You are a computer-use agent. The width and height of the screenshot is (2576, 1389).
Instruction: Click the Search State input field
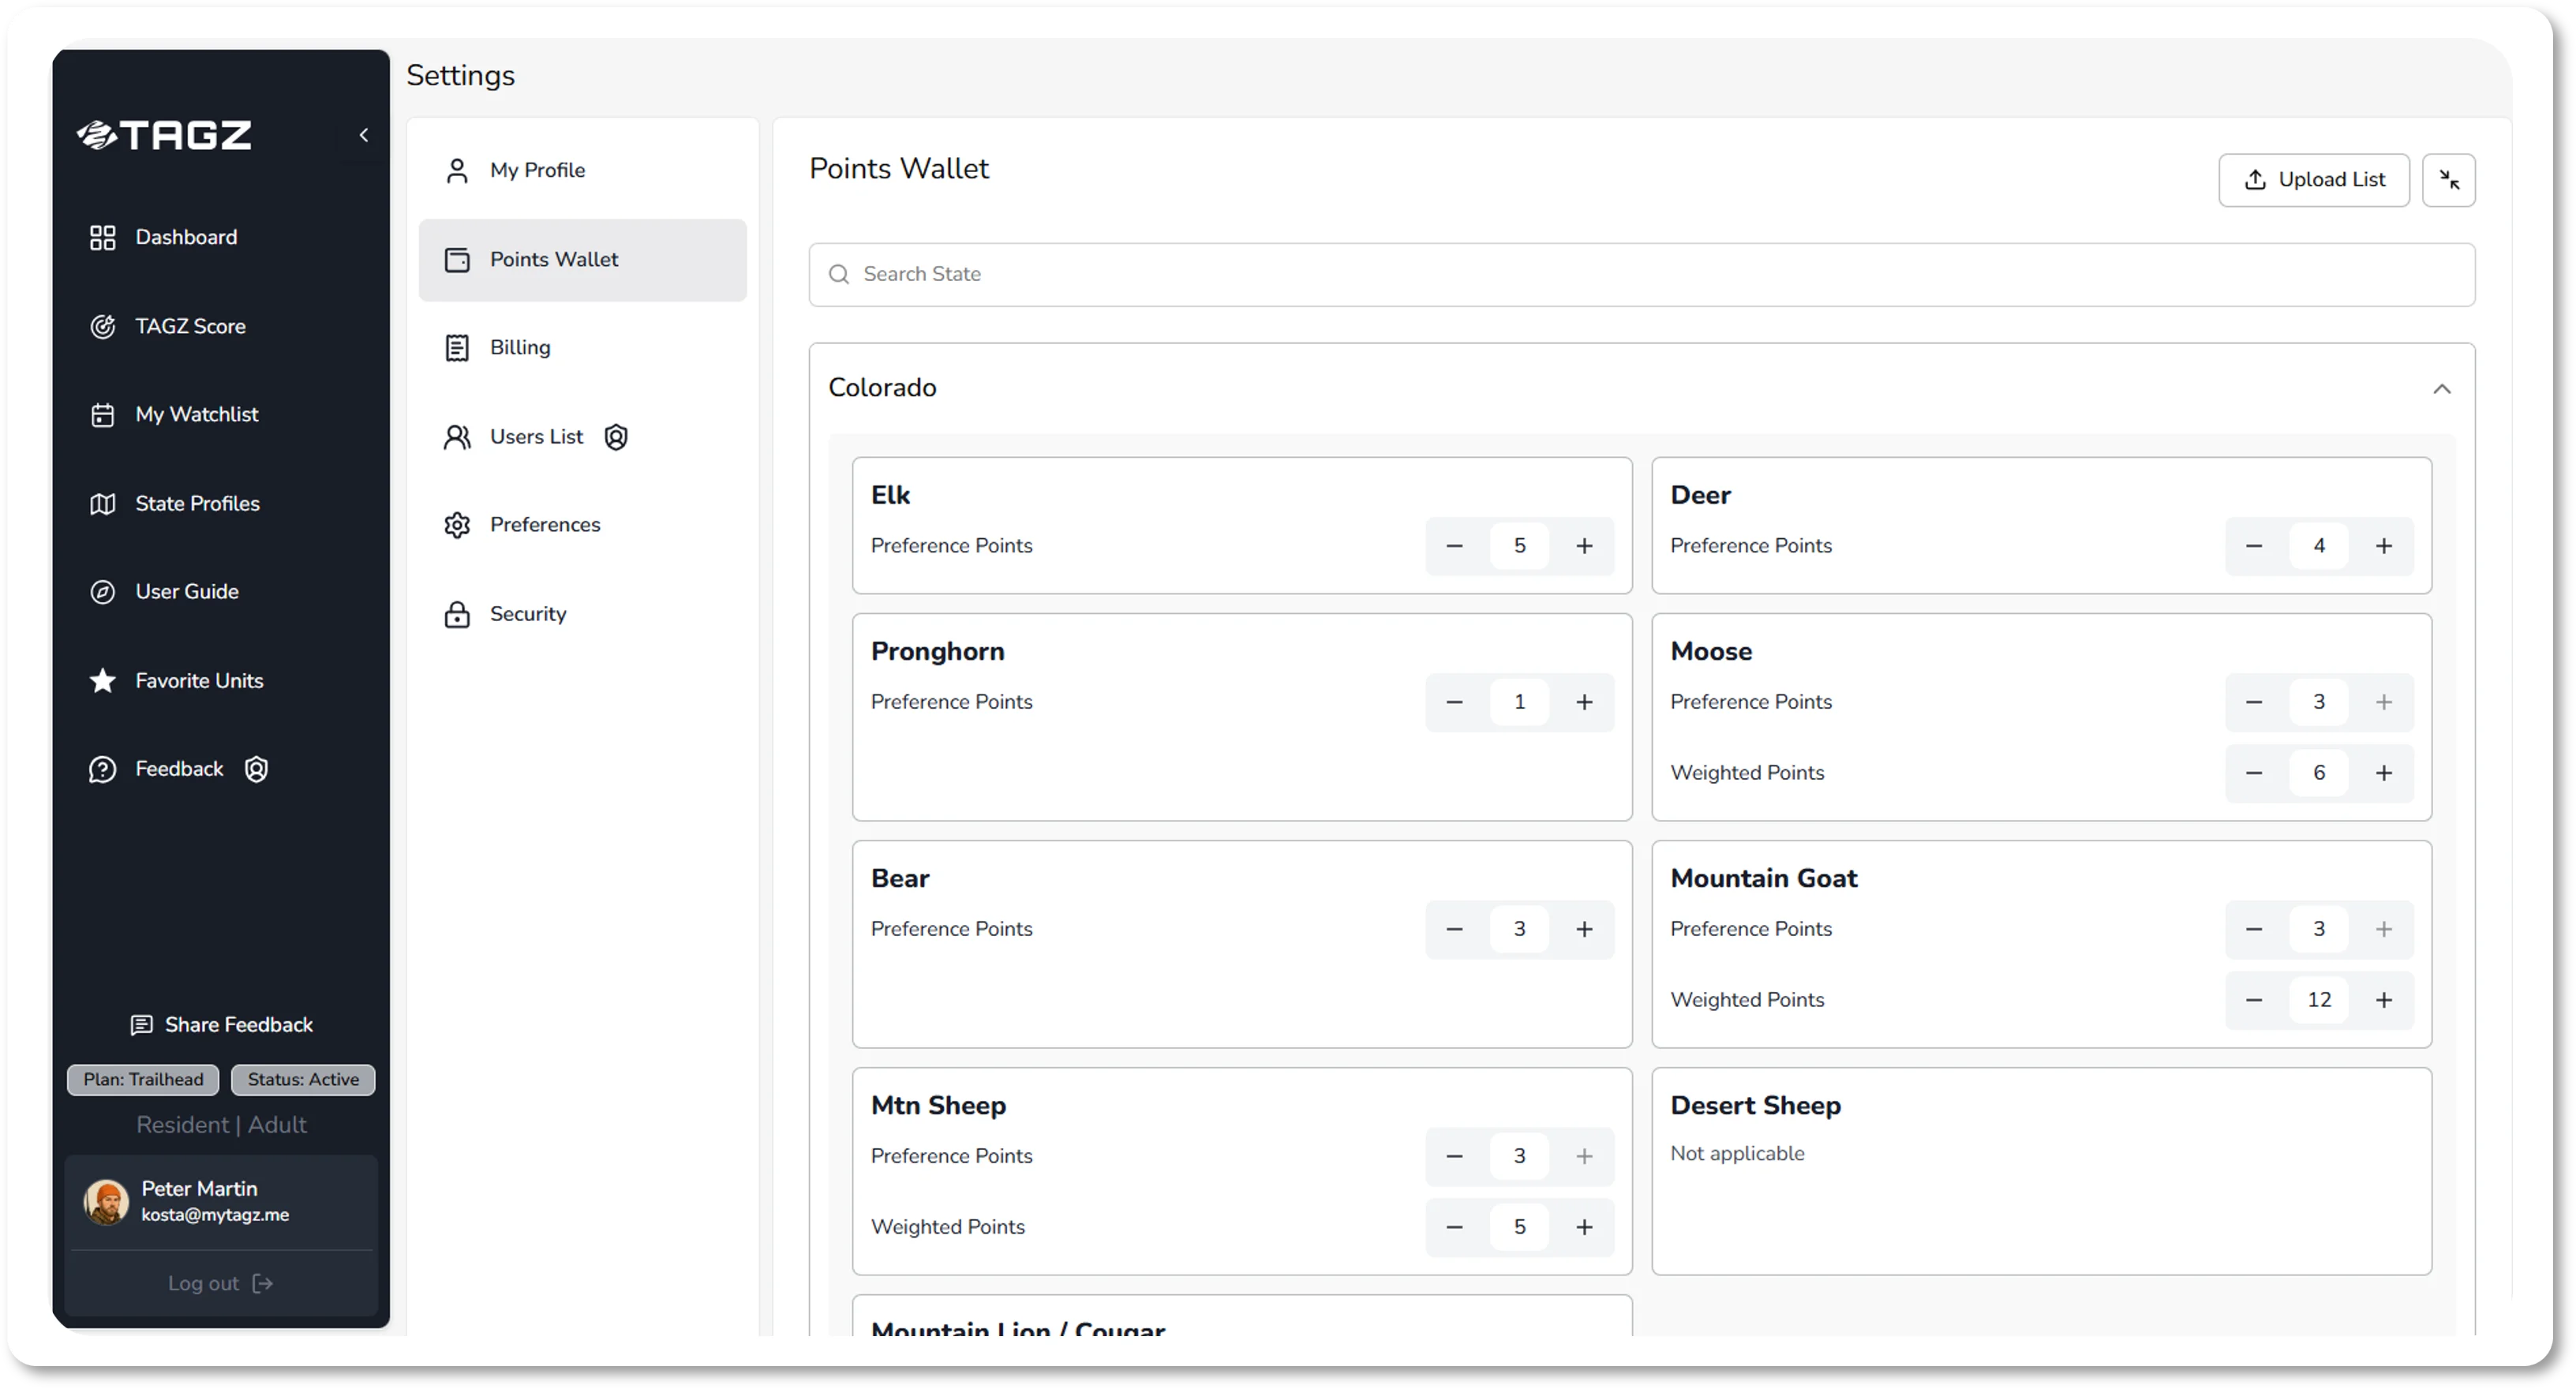pyautogui.click(x=1200, y=274)
